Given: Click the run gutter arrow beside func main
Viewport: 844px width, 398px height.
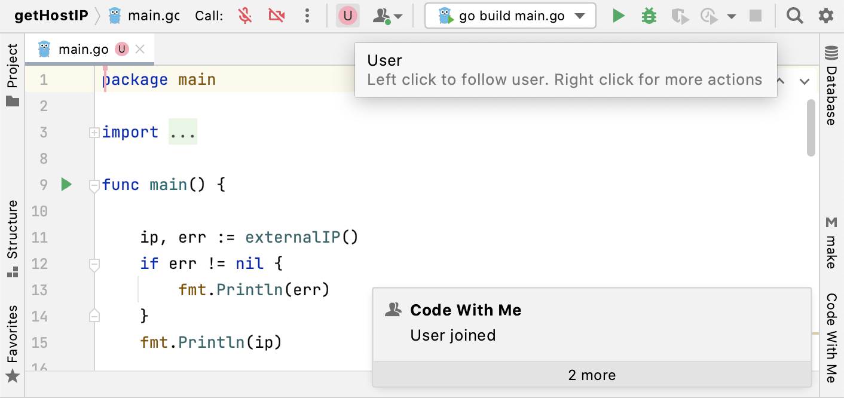Looking at the screenshot, I should click(x=66, y=185).
